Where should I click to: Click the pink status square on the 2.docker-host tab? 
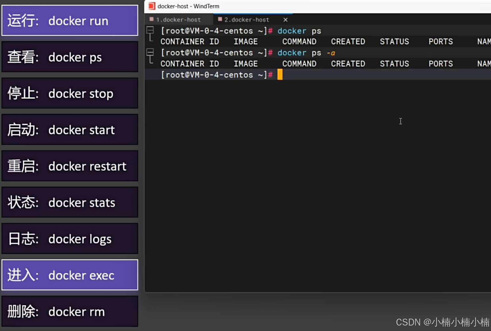point(220,20)
